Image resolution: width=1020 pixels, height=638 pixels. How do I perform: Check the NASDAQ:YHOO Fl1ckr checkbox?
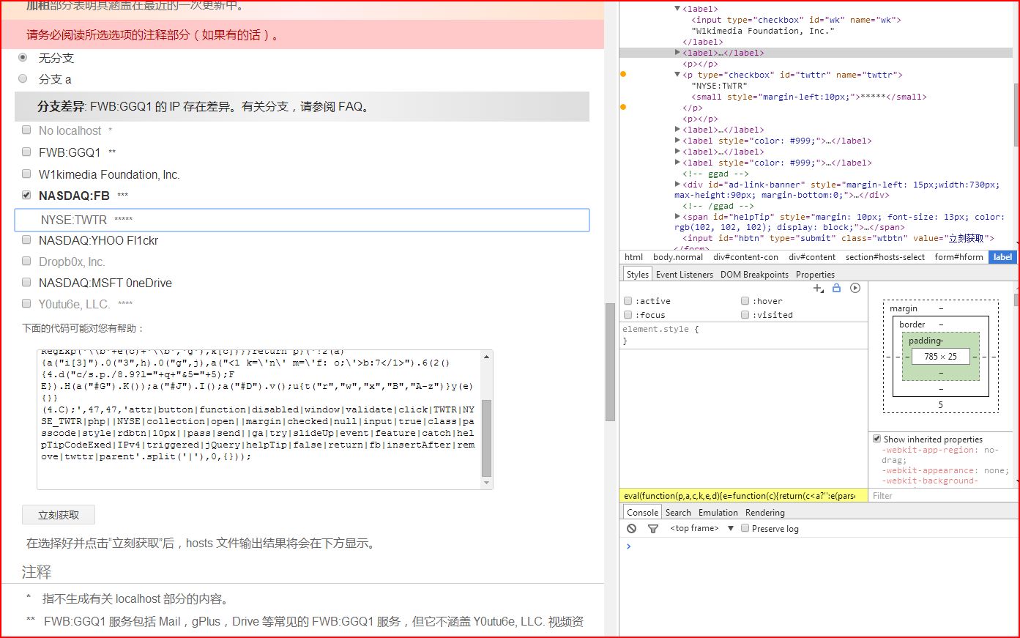coord(26,240)
